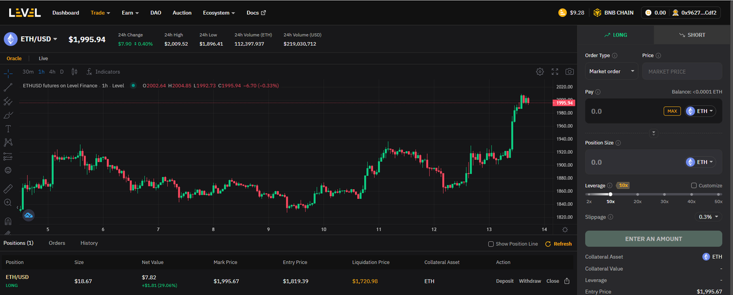Viewport: 733px width, 295px height.
Task: Open the Market order type dropdown
Action: [x=611, y=71]
